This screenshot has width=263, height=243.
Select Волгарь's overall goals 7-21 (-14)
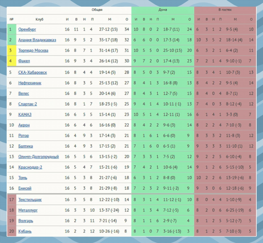pos(108,221)
